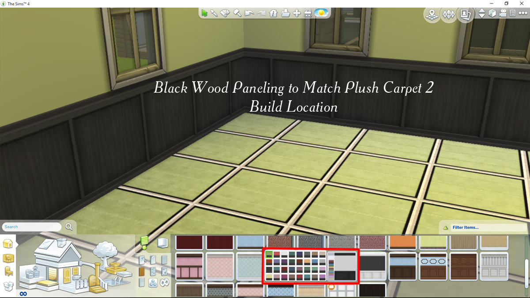Click the Search text field

[32, 227]
